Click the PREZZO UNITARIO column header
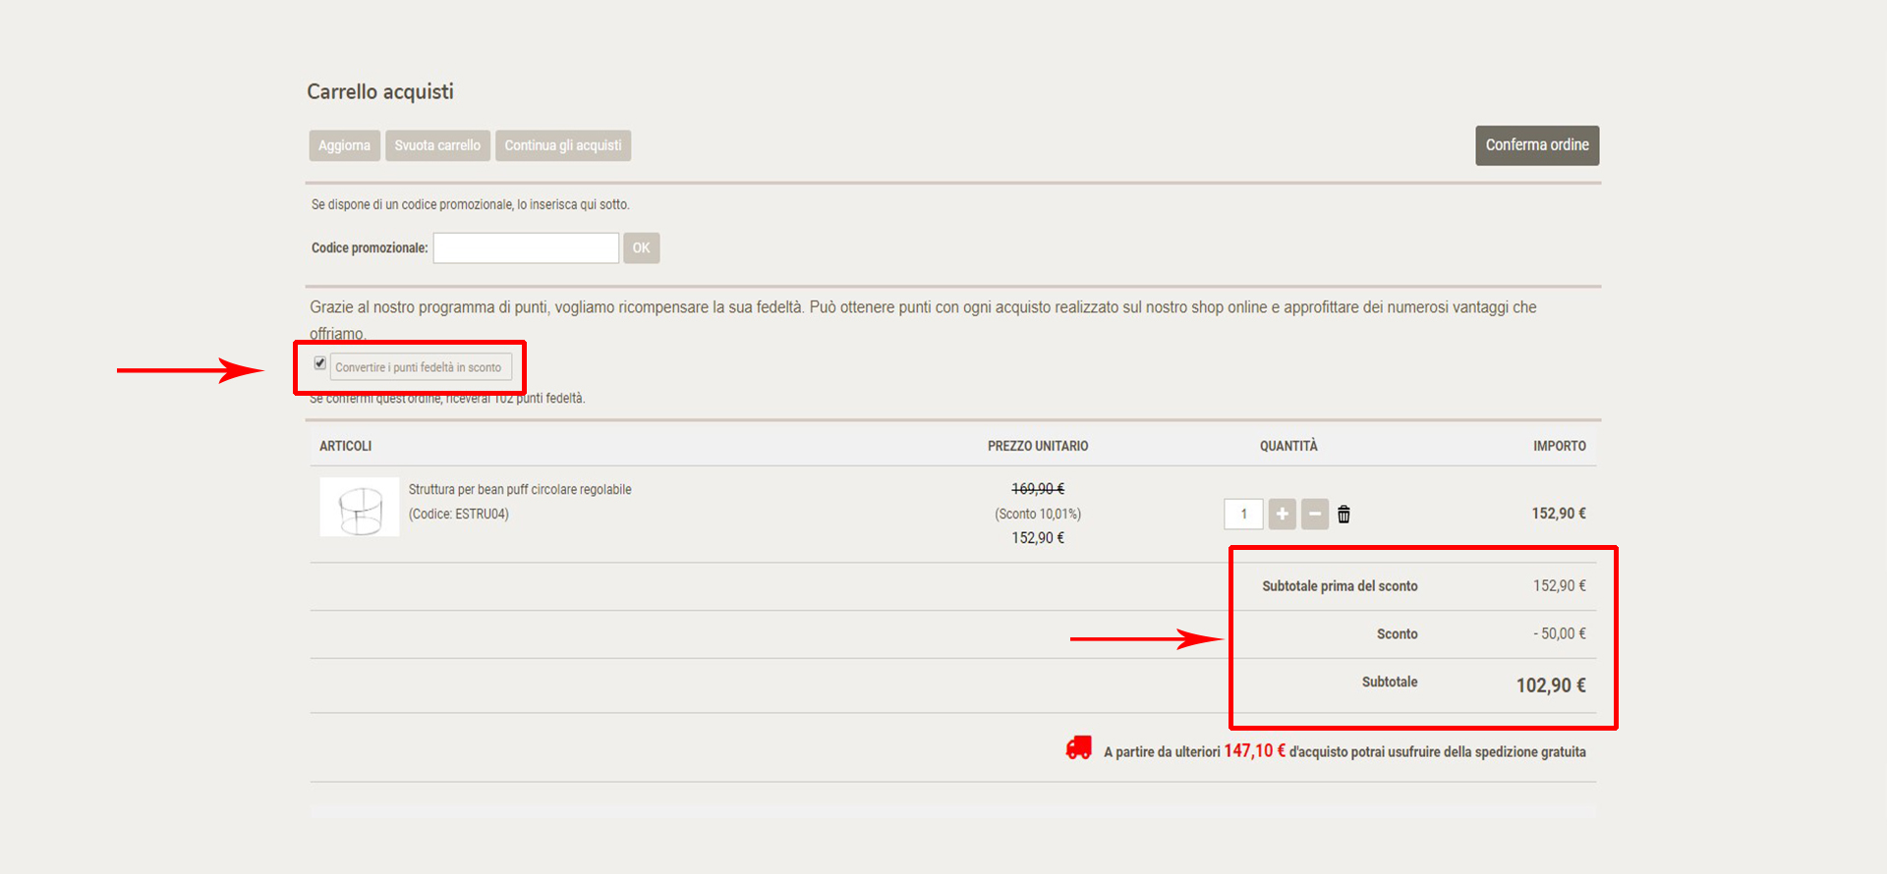The image size is (1887, 874). pyautogui.click(x=1038, y=446)
